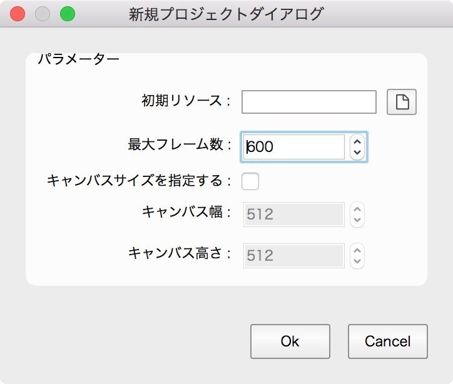The image size is (453, 384).
Task: Close the window with the red button
Action: point(18,14)
